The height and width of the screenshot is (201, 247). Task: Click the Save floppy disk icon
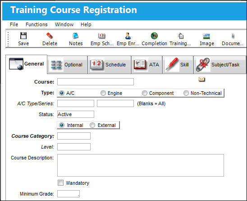(x=23, y=36)
